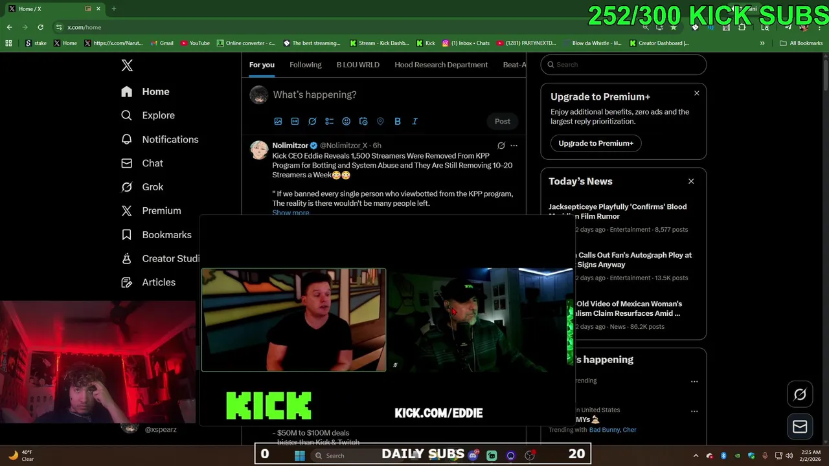This screenshot has width=829, height=466.
Task: Add media image to the post
Action: tap(278, 121)
